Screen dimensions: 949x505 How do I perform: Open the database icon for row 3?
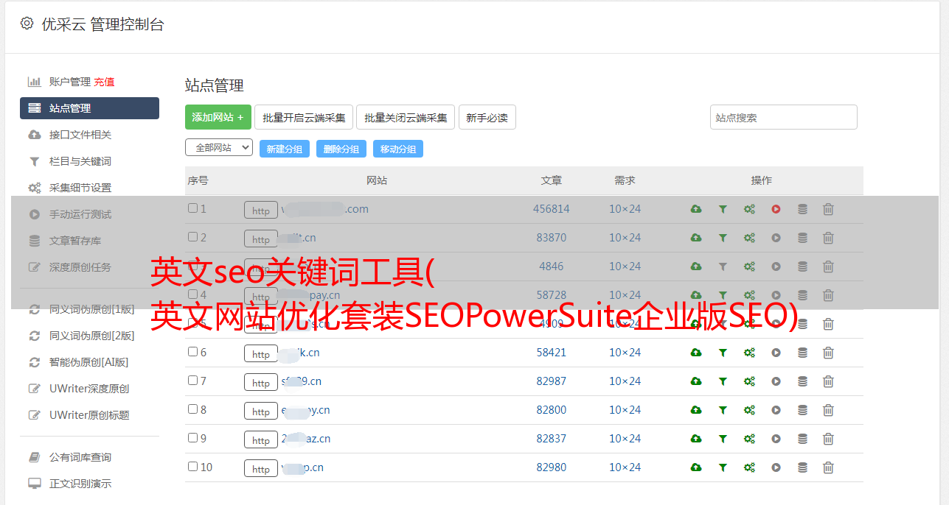(x=802, y=266)
